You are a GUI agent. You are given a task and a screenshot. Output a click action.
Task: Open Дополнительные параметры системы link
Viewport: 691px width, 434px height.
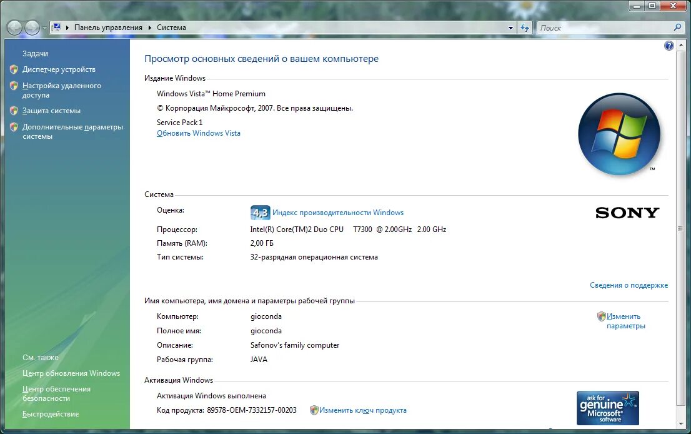click(x=72, y=131)
